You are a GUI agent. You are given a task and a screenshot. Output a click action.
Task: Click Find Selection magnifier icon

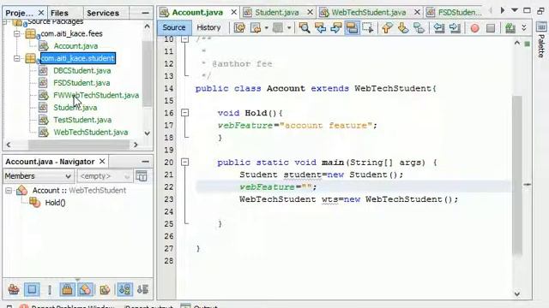click(305, 27)
